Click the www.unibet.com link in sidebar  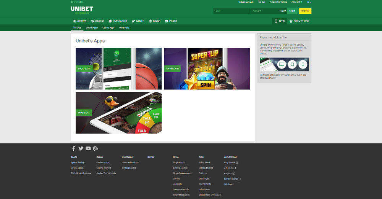tap(272, 75)
